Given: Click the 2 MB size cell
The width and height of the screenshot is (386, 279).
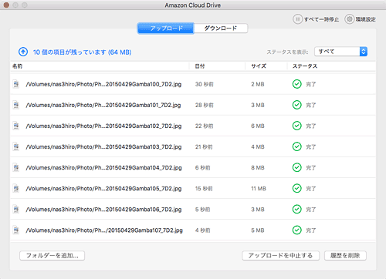Looking at the screenshot, I should point(258,84).
